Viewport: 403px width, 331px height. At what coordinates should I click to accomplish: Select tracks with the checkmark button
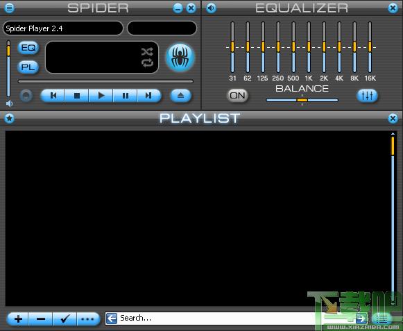point(65,319)
